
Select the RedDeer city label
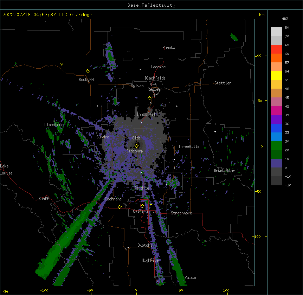pyautogui.click(x=155, y=89)
